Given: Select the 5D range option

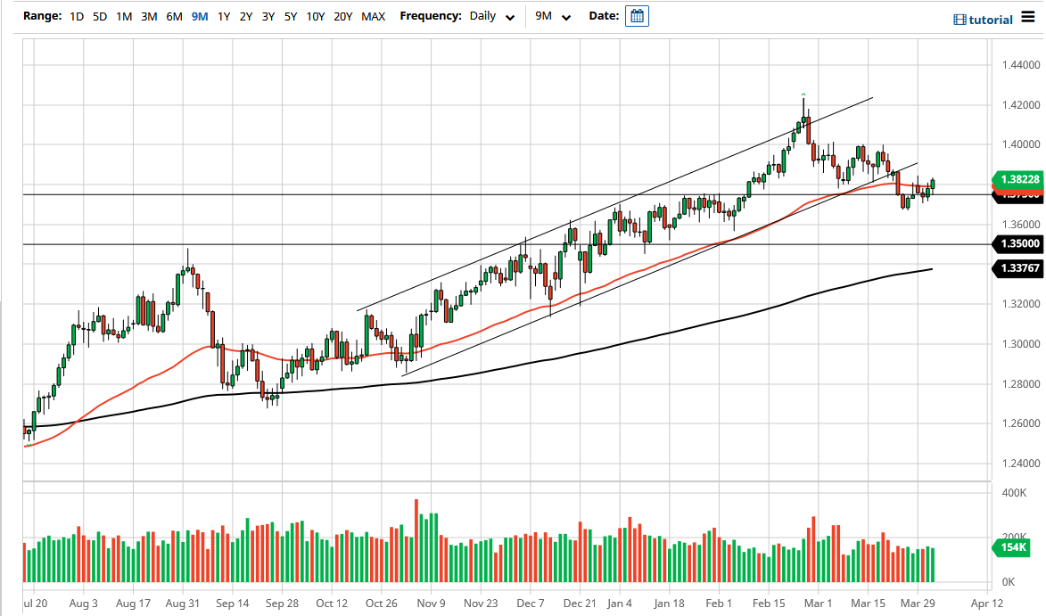Looking at the screenshot, I should pyautogui.click(x=99, y=16).
